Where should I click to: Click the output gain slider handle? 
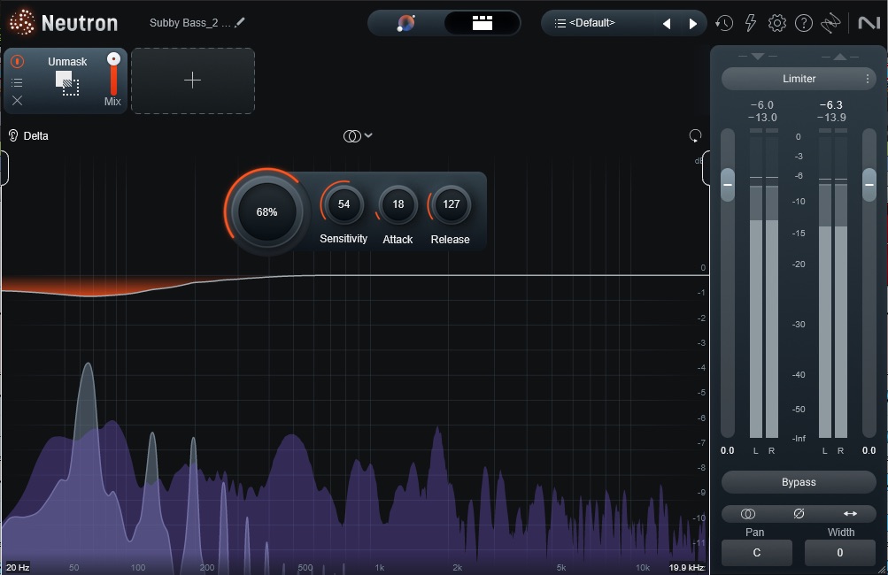[x=869, y=185]
